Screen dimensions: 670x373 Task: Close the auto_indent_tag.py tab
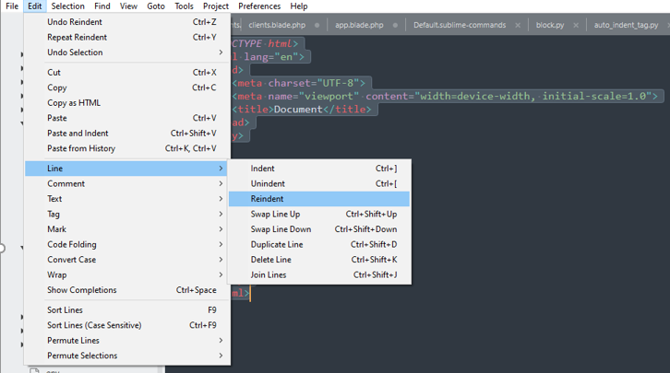pos(666,26)
